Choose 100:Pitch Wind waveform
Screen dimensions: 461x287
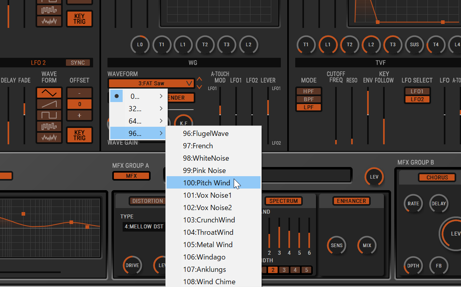point(213,183)
